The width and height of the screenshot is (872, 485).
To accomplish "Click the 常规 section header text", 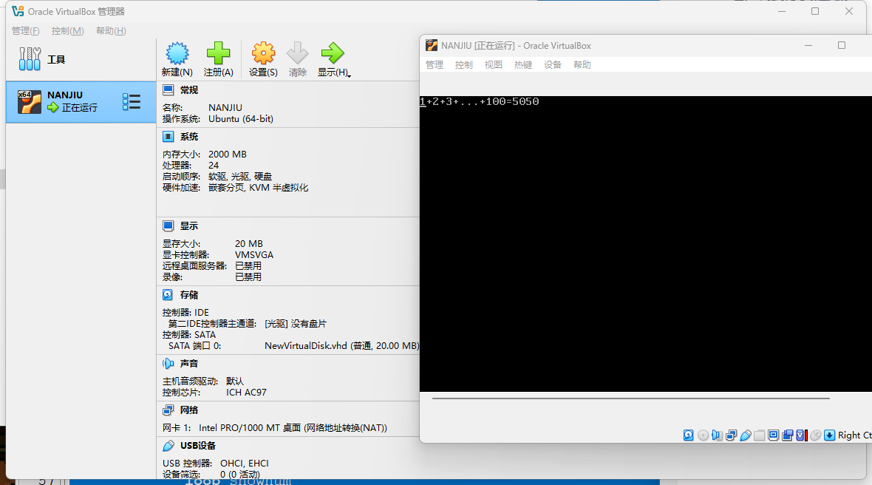I will tap(188, 89).
